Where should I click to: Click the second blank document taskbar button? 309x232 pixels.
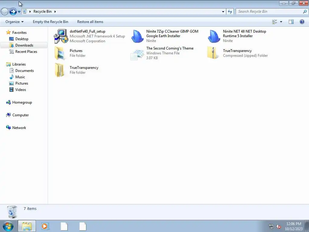[x=83, y=226]
